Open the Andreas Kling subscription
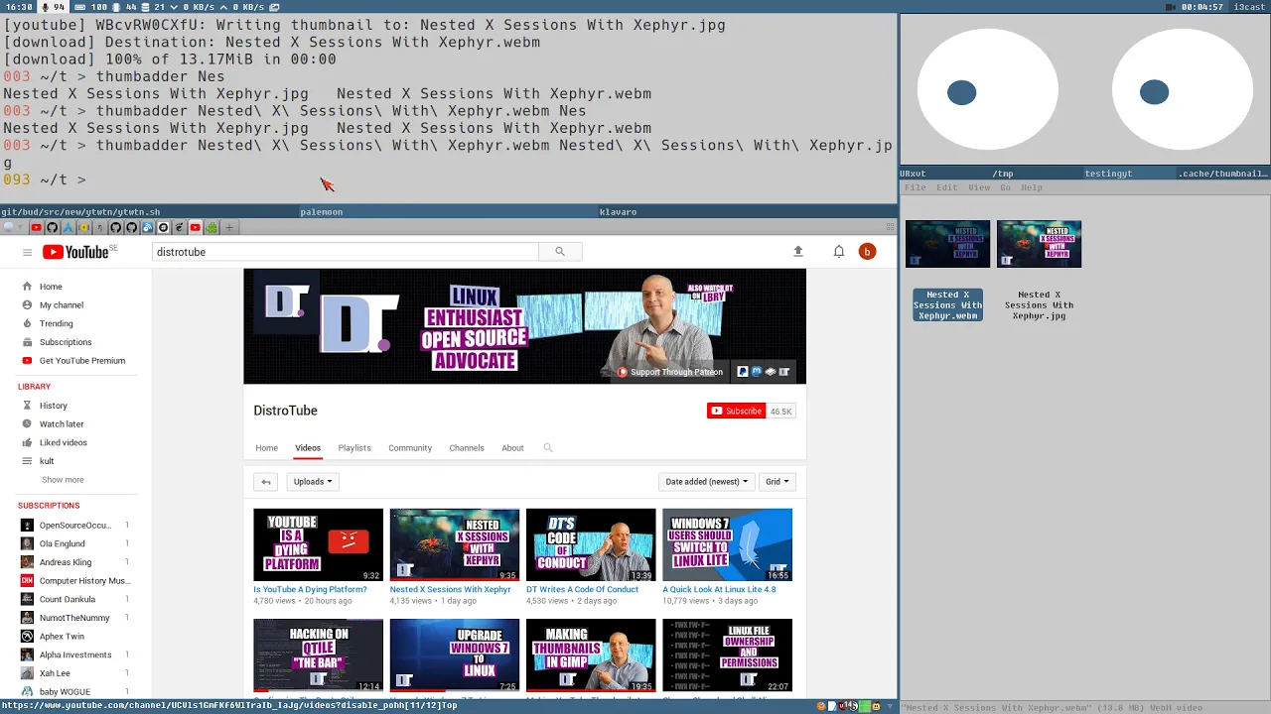Viewport: 1271px width, 714px height. (66, 562)
